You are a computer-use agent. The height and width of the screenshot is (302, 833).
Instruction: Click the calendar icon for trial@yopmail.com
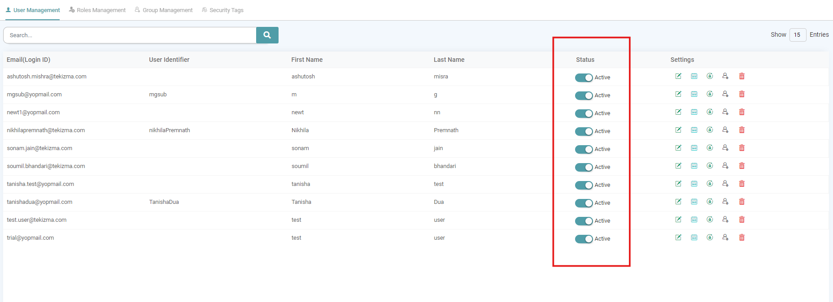tap(694, 237)
